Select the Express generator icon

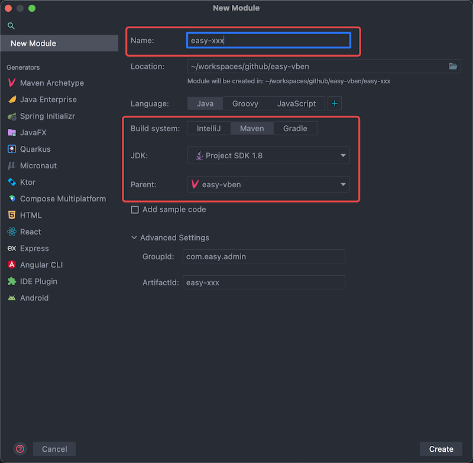[12, 248]
